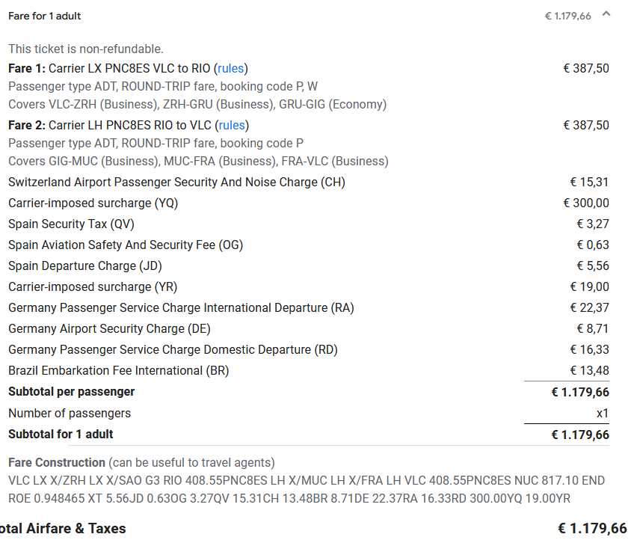This screenshot has height=540, width=634.
Task: Click the fare construction code line starting VLC LX
Action: click(307, 480)
